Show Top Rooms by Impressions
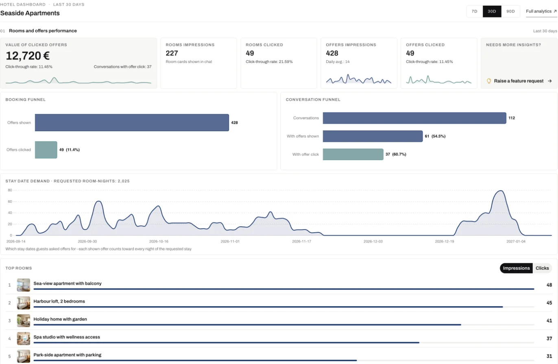Viewport: 558px width, 364px height. (x=517, y=268)
